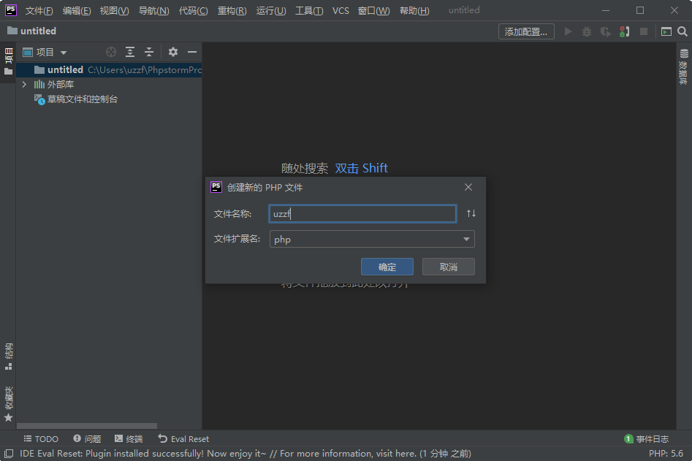Image resolution: width=692 pixels, height=461 pixels.
Task: Click the Expand All icon in project panel
Action: (x=130, y=52)
